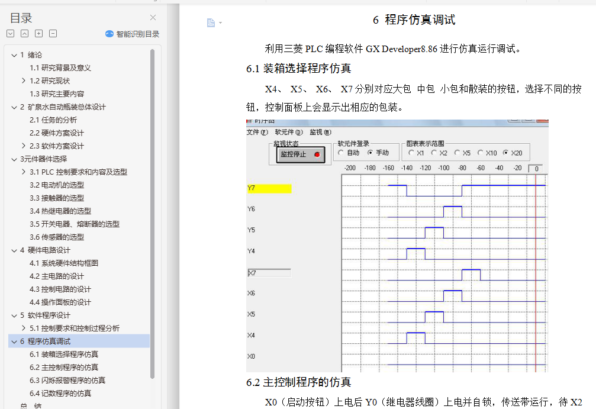Open section 2.1 任务的分析
Image resolution: width=596 pixels, height=409 pixels.
point(53,120)
